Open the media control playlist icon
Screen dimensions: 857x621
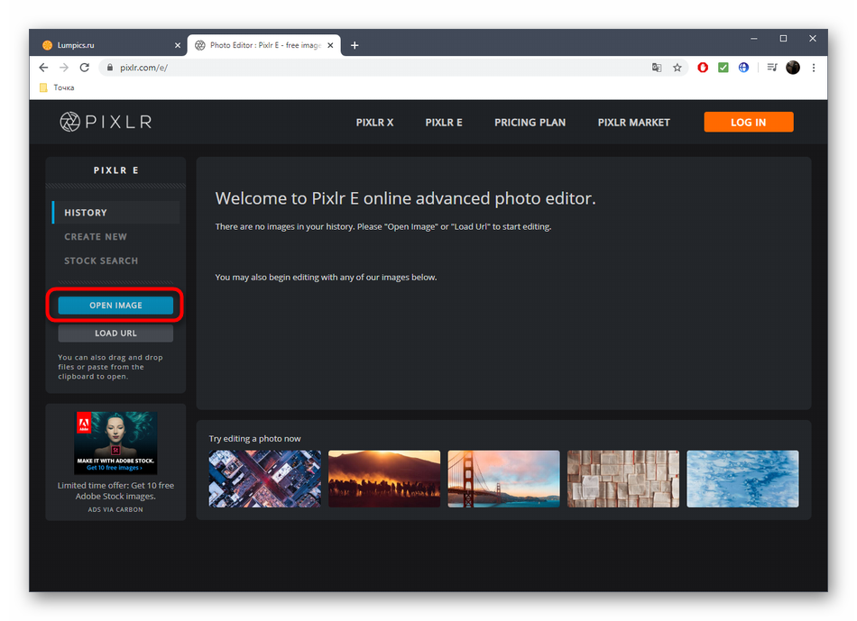772,68
